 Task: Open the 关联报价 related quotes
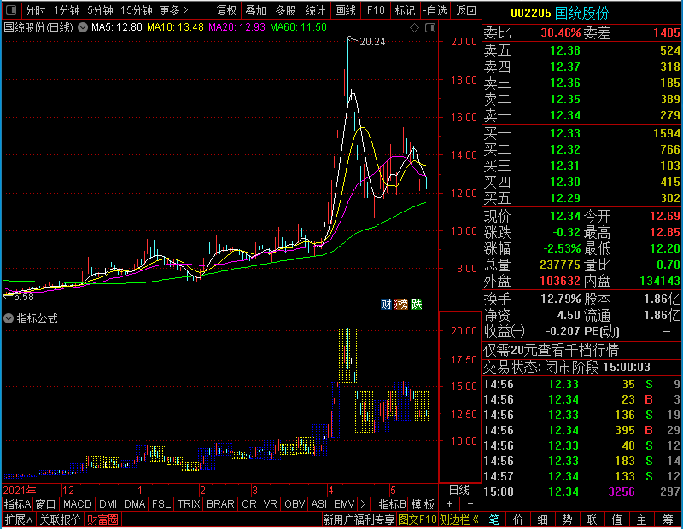60,520
